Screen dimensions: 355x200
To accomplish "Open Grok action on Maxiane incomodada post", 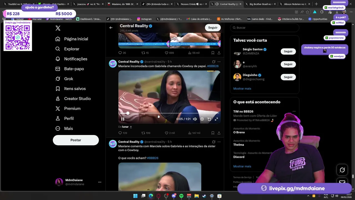I will click(214, 62).
